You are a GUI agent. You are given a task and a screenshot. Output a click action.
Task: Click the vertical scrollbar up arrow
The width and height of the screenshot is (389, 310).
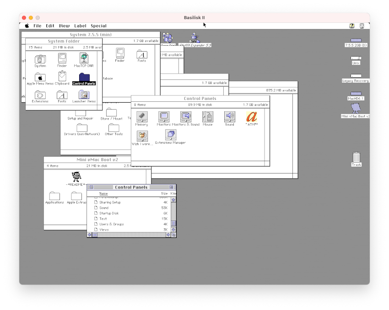173,200
